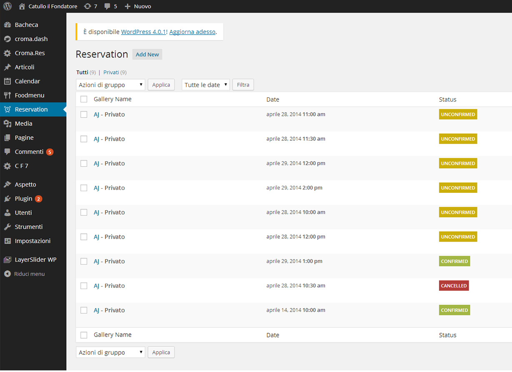The width and height of the screenshot is (512, 372).
Task: Check the row dated aprile 29, 2014 2:00 pm
Action: [x=84, y=188]
